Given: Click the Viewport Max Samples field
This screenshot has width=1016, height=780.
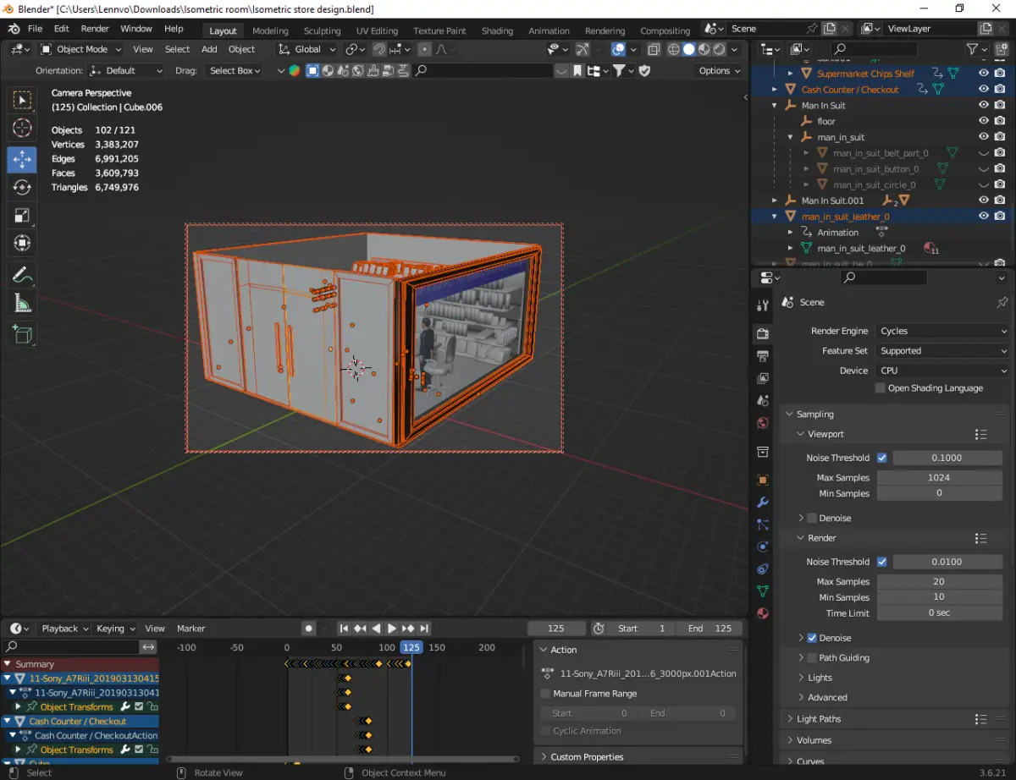Looking at the screenshot, I should (x=939, y=478).
